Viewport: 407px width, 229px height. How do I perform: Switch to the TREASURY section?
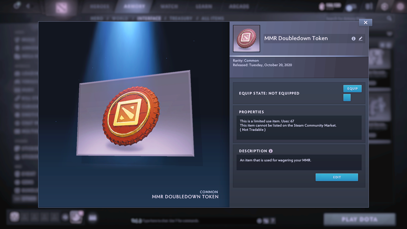[181, 18]
